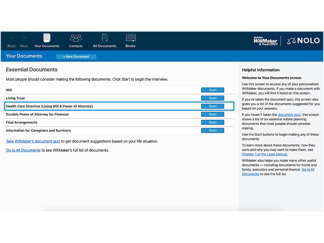324x243 pixels.
Task: Start the Health Care Directive interview
Action: point(212,106)
